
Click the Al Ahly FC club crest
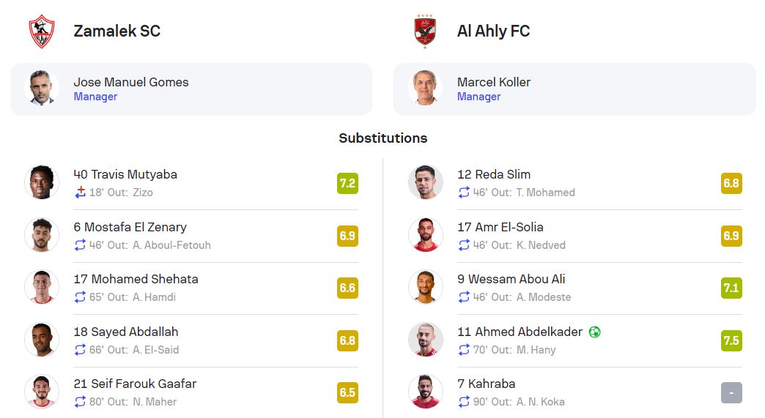coord(425,31)
